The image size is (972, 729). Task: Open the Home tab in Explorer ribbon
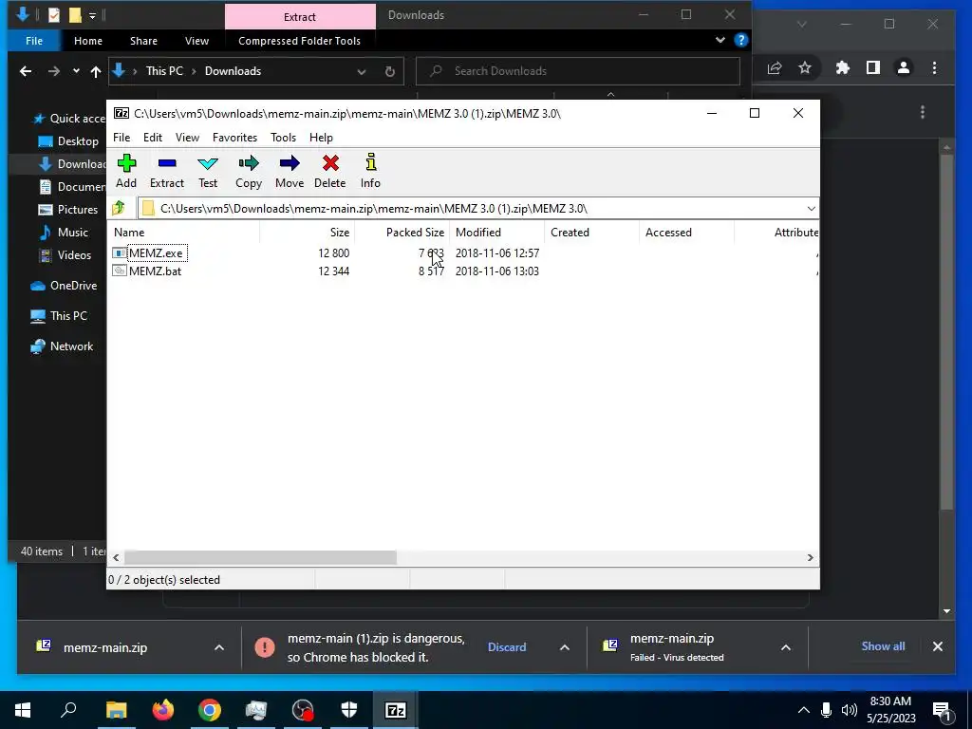[88, 41]
